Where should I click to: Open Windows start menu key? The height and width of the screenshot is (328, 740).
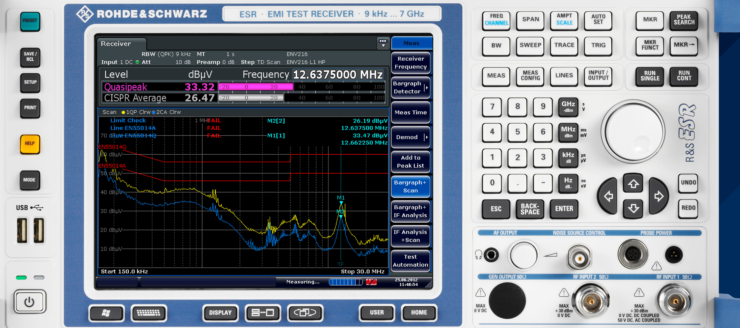coord(106,313)
